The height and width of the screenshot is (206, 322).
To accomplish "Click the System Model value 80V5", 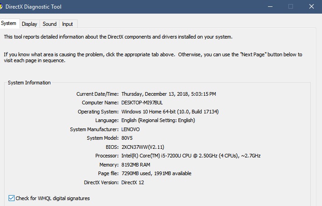I will (x=127, y=138).
